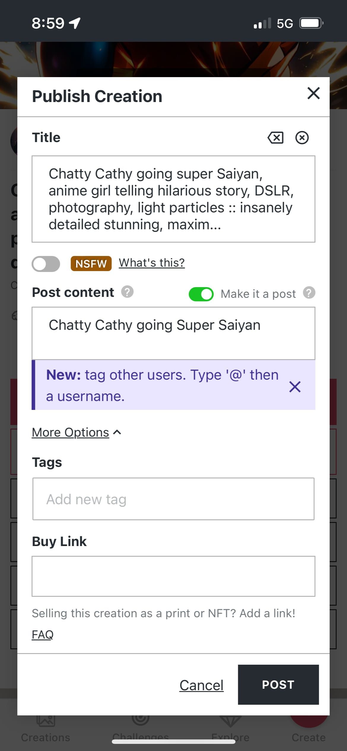This screenshot has width=347, height=751.
Task: Click into the Buy Link field
Action: (173, 576)
